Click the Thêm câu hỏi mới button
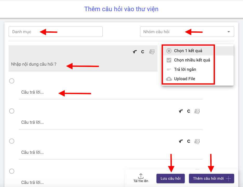 coord(211,178)
